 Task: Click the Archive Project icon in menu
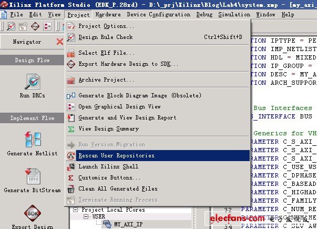pyautogui.click(x=71, y=81)
